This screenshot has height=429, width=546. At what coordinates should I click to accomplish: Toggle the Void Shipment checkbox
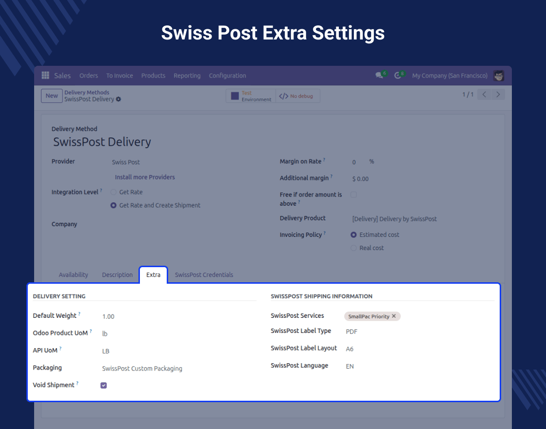click(103, 386)
